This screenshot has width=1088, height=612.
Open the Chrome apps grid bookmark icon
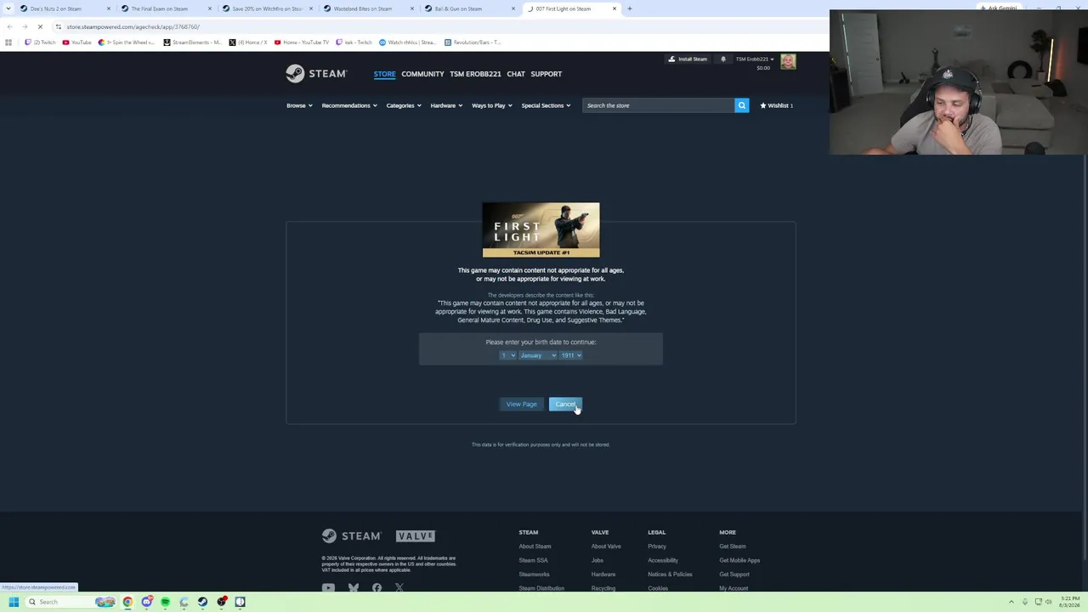[x=8, y=42]
